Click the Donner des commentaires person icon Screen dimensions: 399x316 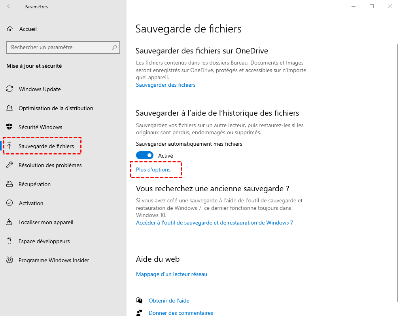[139, 313]
